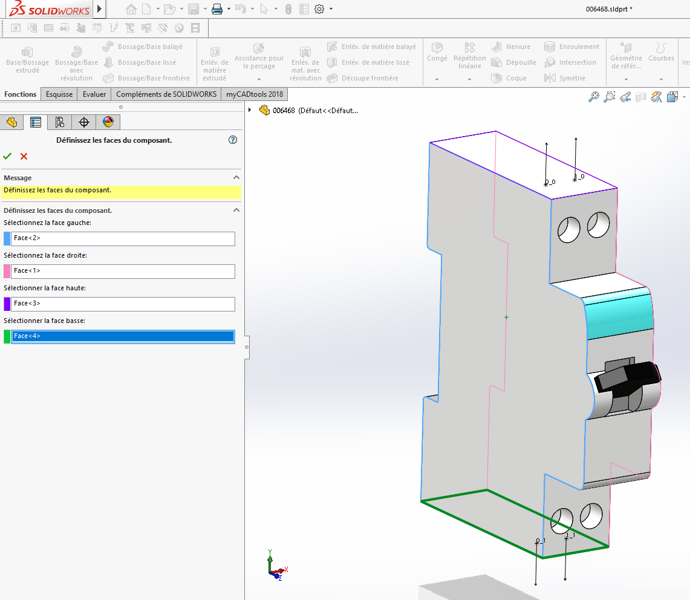690x600 pixels.
Task: Open Géométrie de référence tool
Action: [x=626, y=56]
